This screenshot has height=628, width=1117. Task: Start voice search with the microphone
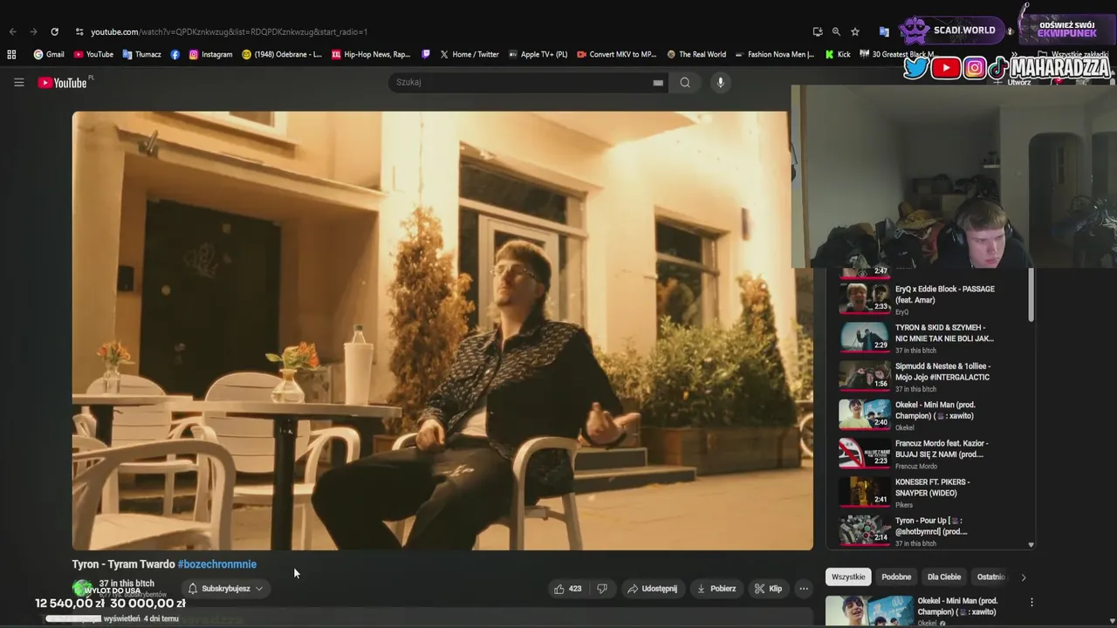pos(720,82)
